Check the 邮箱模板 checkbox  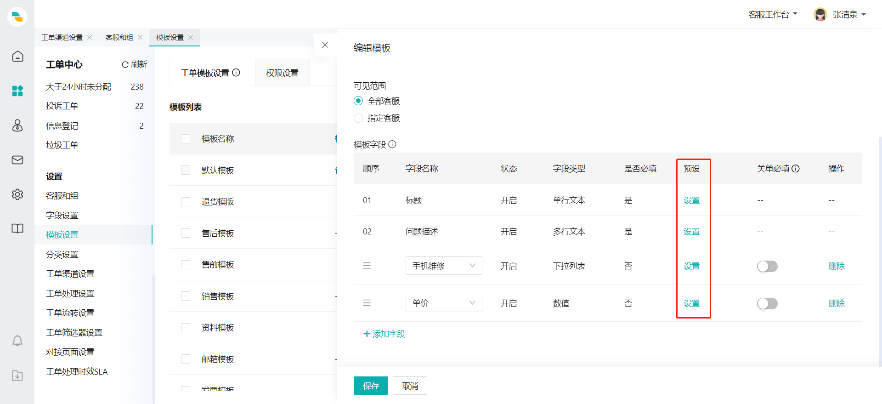[186, 359]
